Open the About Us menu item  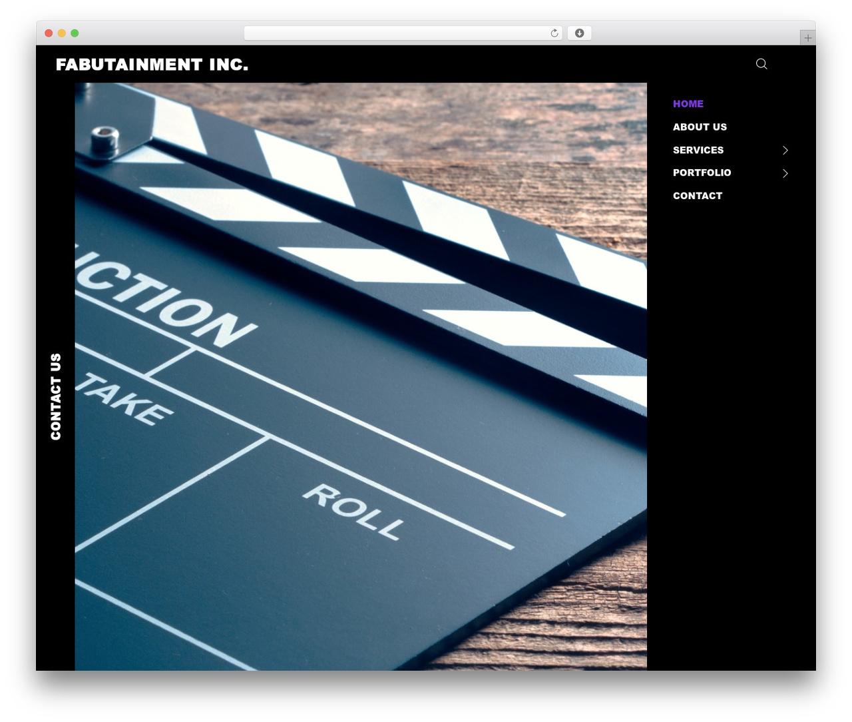point(700,127)
